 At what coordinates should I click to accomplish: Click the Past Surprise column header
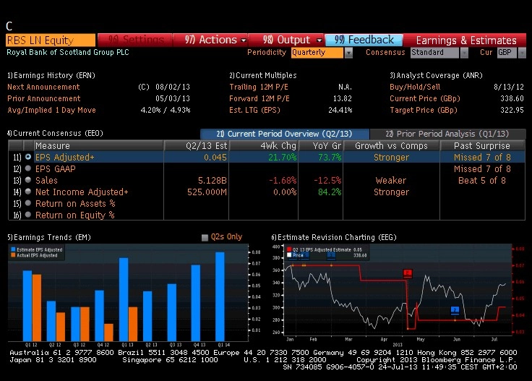[482, 145]
